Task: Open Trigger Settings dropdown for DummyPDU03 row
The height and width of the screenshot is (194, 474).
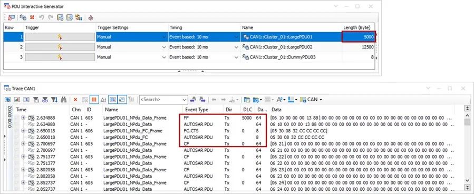Action: [164, 57]
